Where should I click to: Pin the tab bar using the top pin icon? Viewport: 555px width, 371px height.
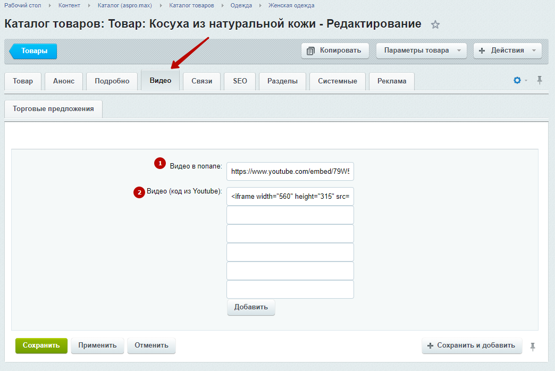pyautogui.click(x=540, y=80)
